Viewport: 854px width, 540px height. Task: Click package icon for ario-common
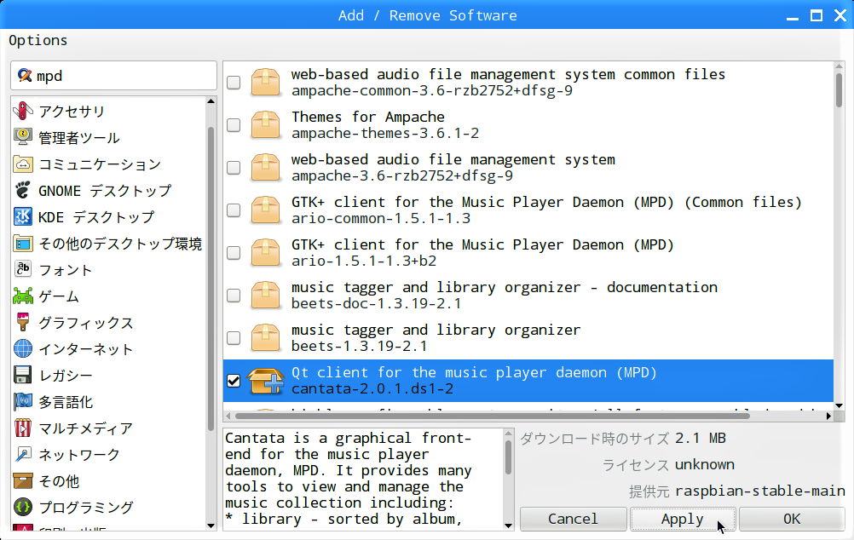coord(265,210)
